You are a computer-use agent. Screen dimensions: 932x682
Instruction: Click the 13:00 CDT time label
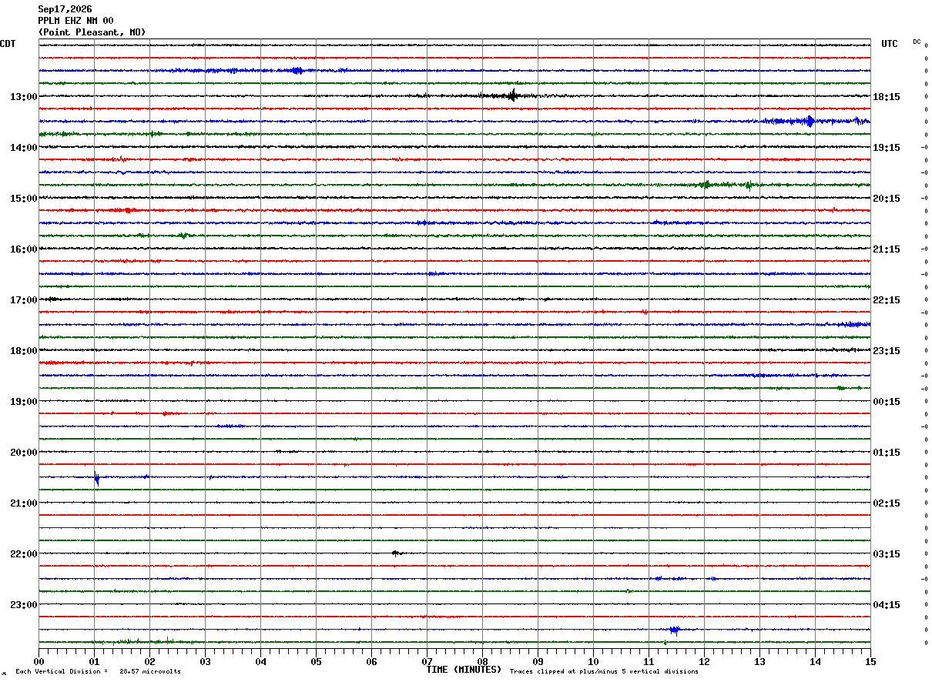(23, 97)
